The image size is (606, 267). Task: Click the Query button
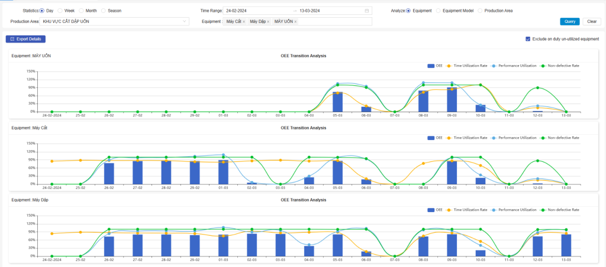click(x=570, y=22)
